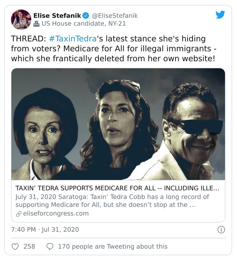
Task: Click the 258 likes count
Action: point(29,246)
